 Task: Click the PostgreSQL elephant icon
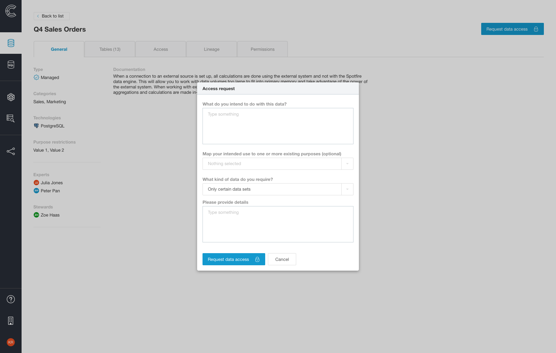[36, 126]
